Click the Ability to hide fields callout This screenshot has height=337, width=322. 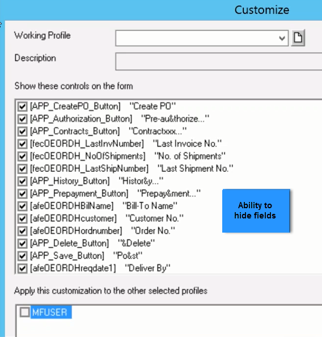pos(256,210)
